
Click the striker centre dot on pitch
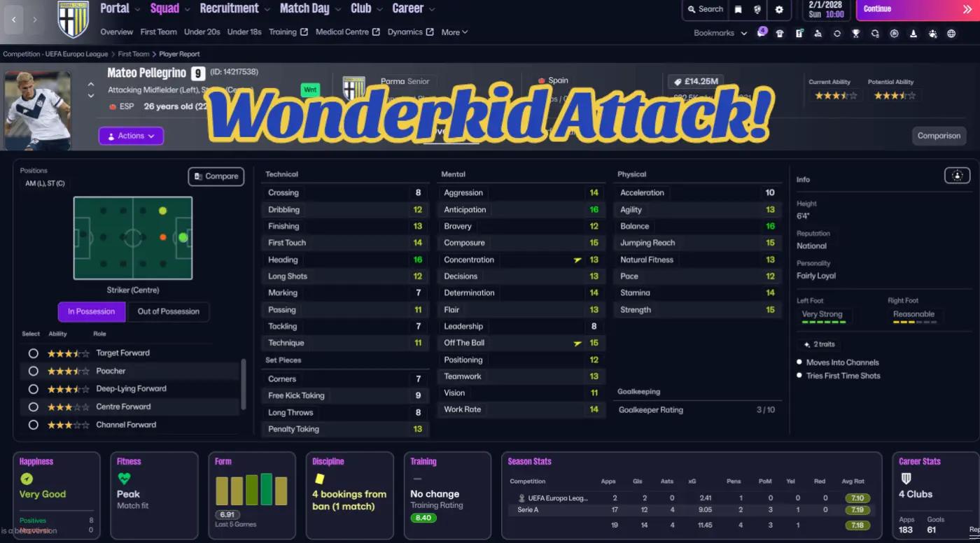[183, 238]
